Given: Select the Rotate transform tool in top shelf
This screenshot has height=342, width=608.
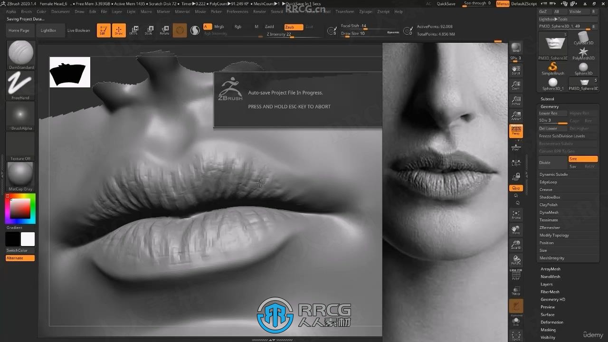Looking at the screenshot, I should pos(164,30).
